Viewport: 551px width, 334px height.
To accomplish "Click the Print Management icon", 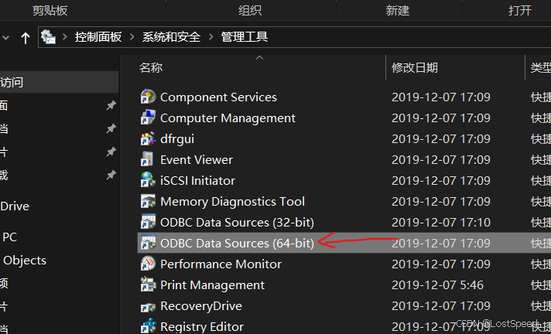I will 148,285.
